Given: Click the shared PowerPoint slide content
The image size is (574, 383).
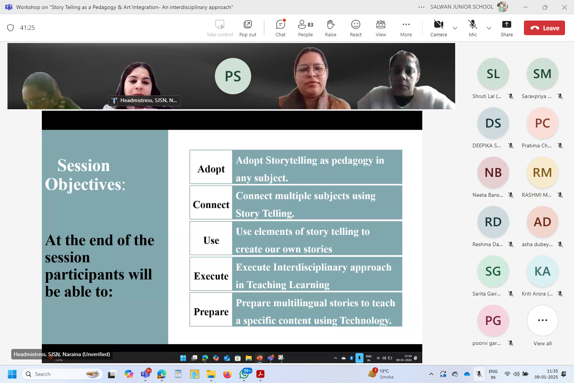Looking at the screenshot, I should click(x=232, y=237).
